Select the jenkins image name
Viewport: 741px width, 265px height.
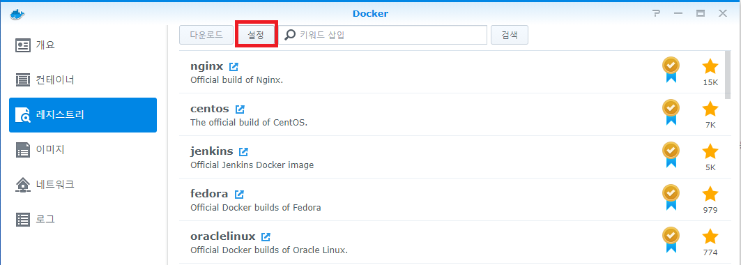(212, 151)
